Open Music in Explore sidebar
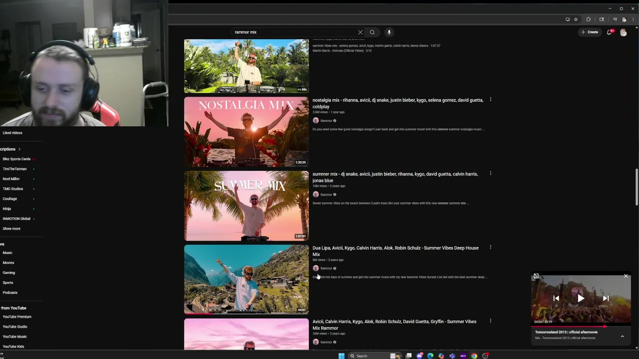Image resolution: width=639 pixels, height=359 pixels. pyautogui.click(x=7, y=253)
